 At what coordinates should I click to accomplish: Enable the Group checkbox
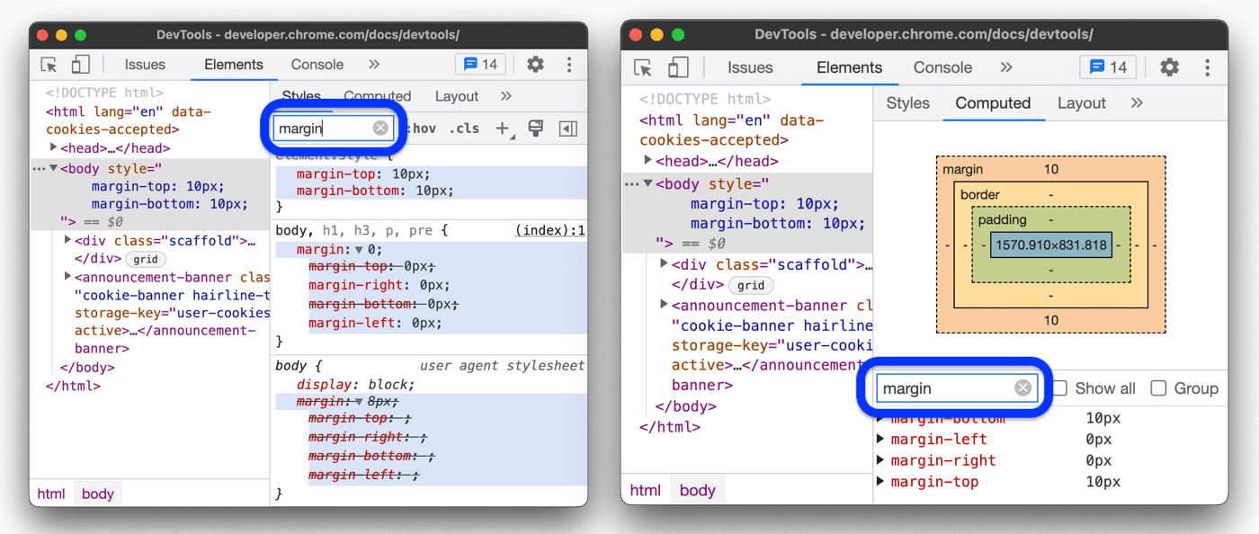1158,387
